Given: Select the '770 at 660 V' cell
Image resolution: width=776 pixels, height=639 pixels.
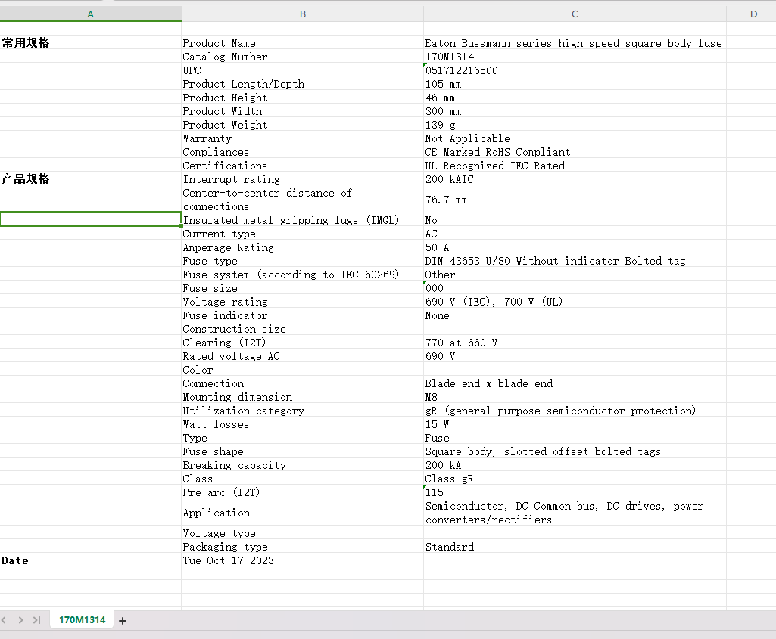Looking at the screenshot, I should 575,342.
